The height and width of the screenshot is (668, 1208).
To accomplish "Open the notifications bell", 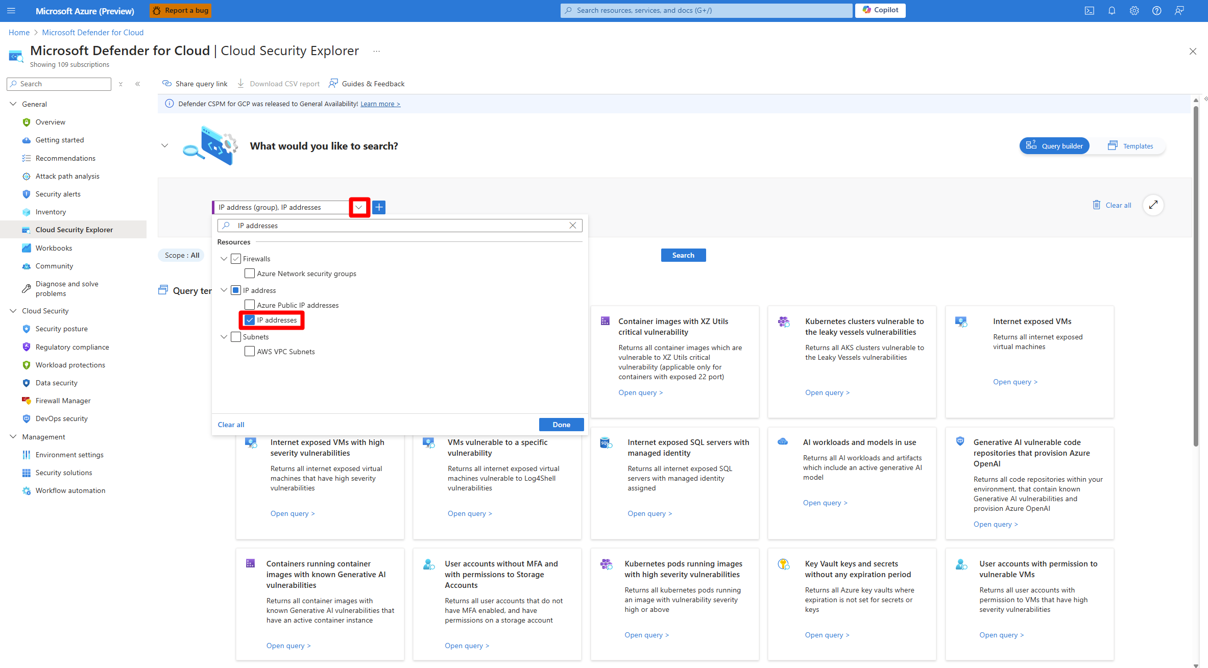I will click(x=1112, y=11).
